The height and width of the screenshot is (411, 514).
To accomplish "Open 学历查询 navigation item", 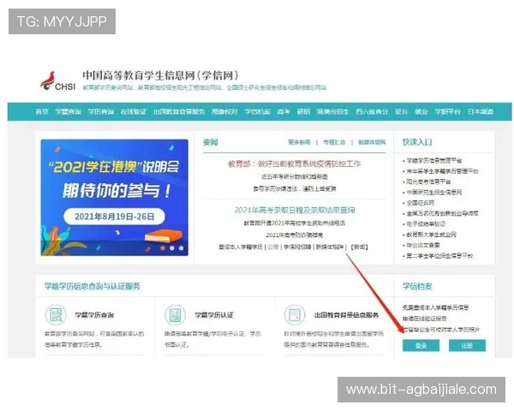I will click(x=101, y=112).
